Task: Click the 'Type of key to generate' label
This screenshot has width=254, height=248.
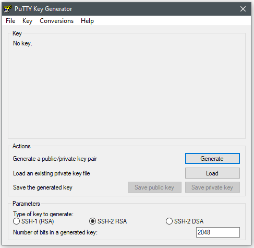Action: click(x=43, y=214)
